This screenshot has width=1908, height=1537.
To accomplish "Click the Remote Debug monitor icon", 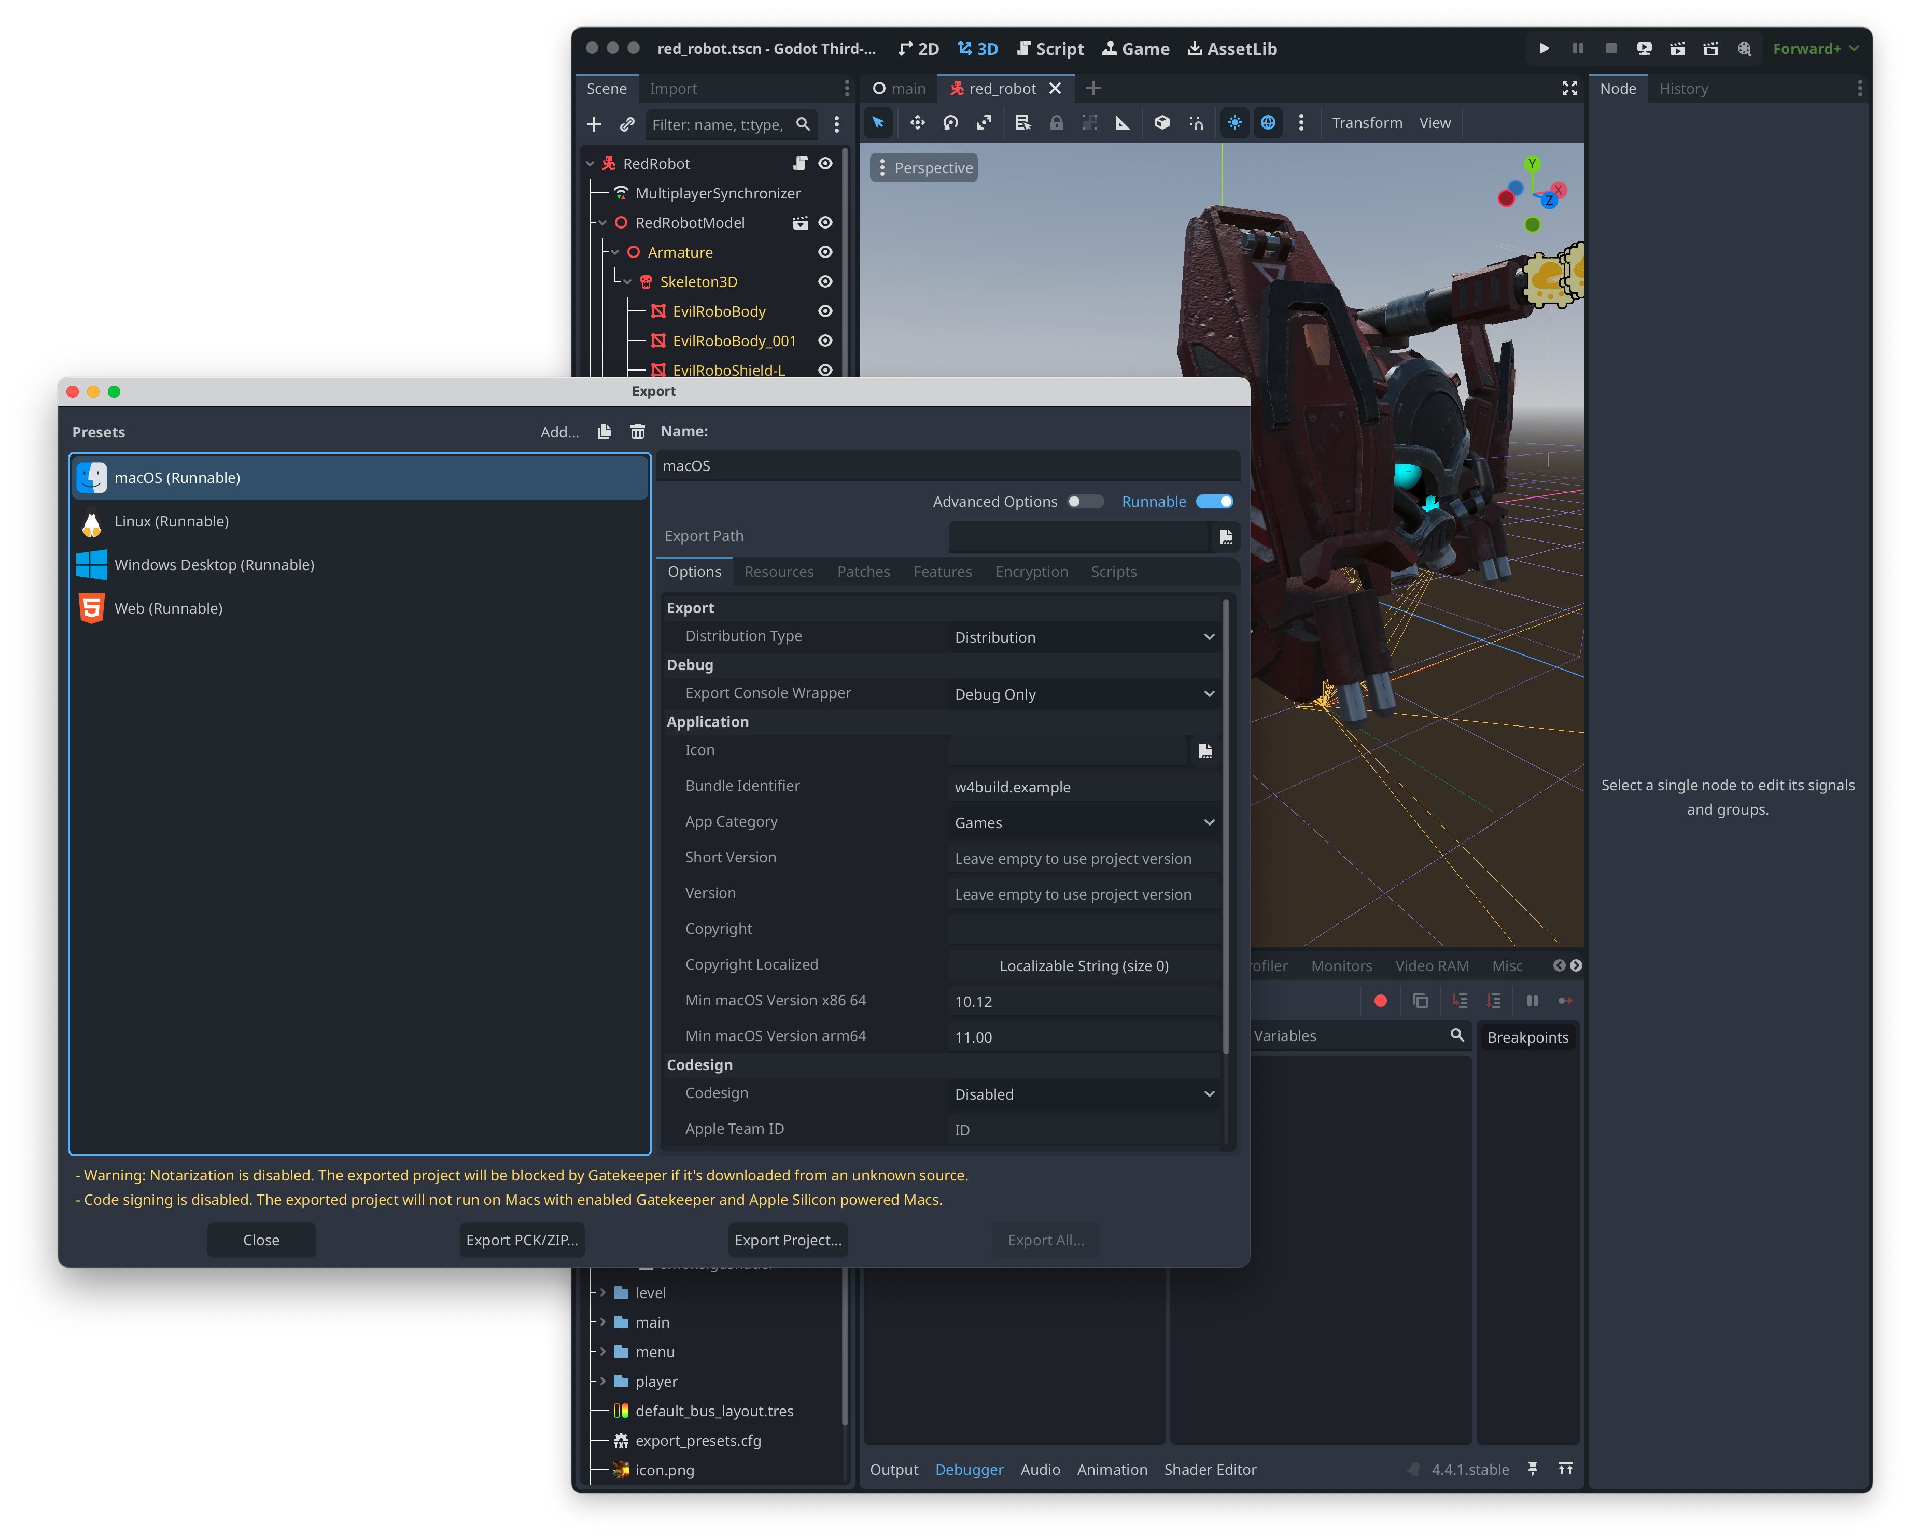I will click(x=1644, y=49).
